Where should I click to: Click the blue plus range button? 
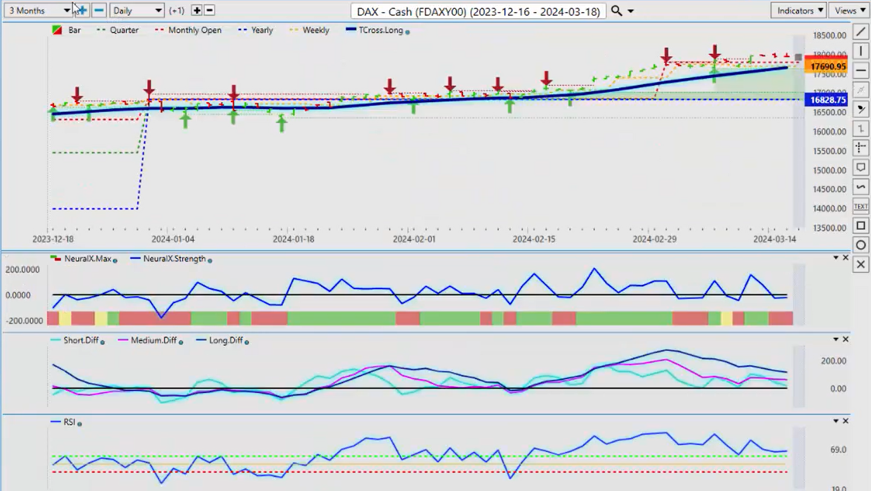point(82,10)
